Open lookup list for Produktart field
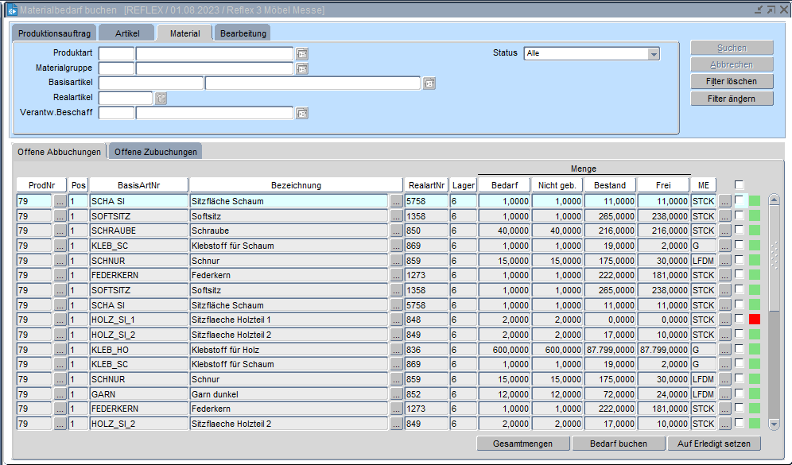Viewport: 792px width, 465px height. coord(302,54)
